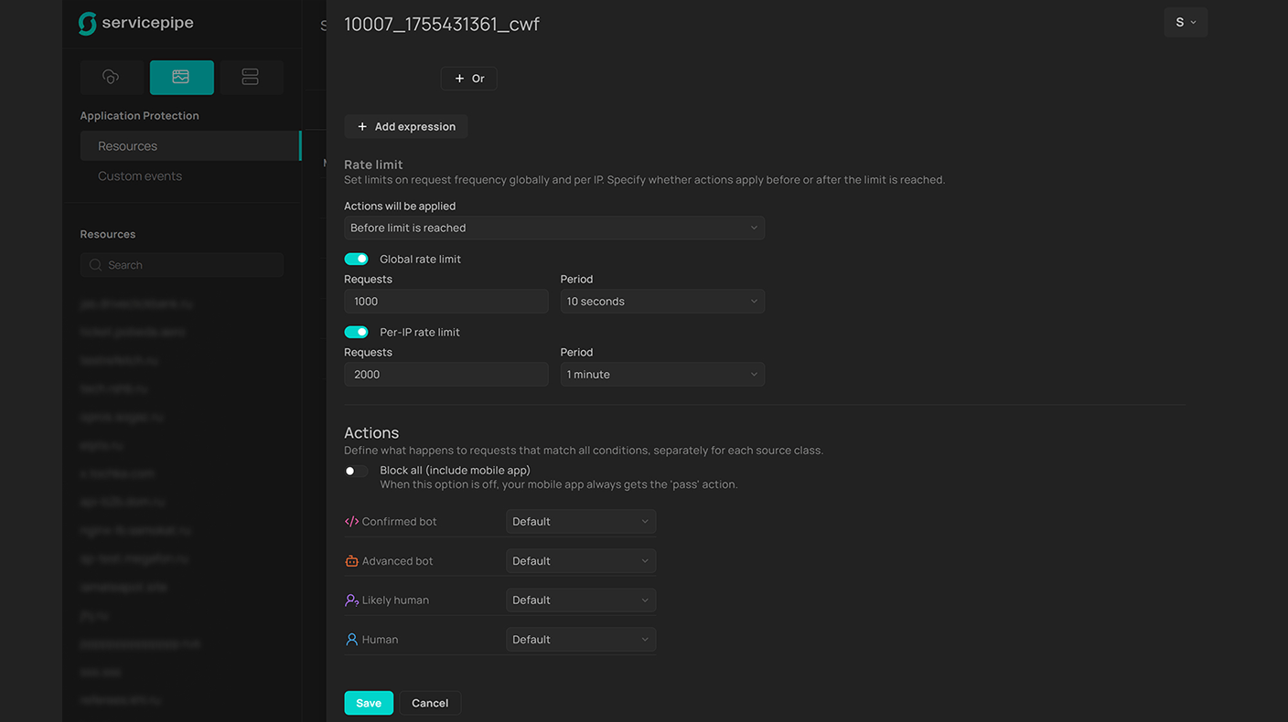Open the server stack icon tab
This screenshot has width=1288, height=722.
tap(250, 78)
